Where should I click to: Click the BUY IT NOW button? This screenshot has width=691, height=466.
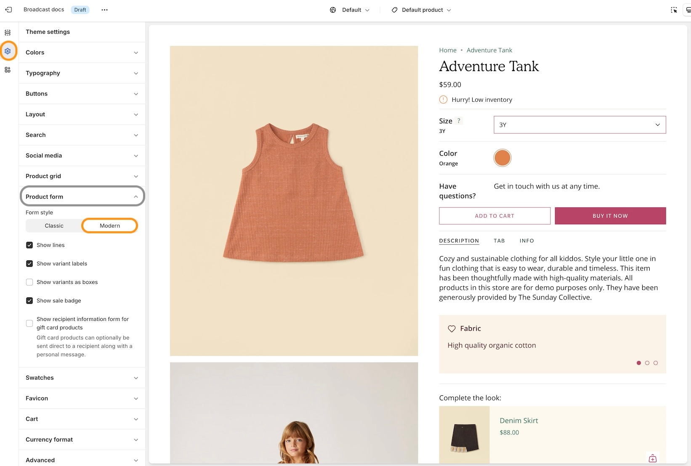point(610,216)
